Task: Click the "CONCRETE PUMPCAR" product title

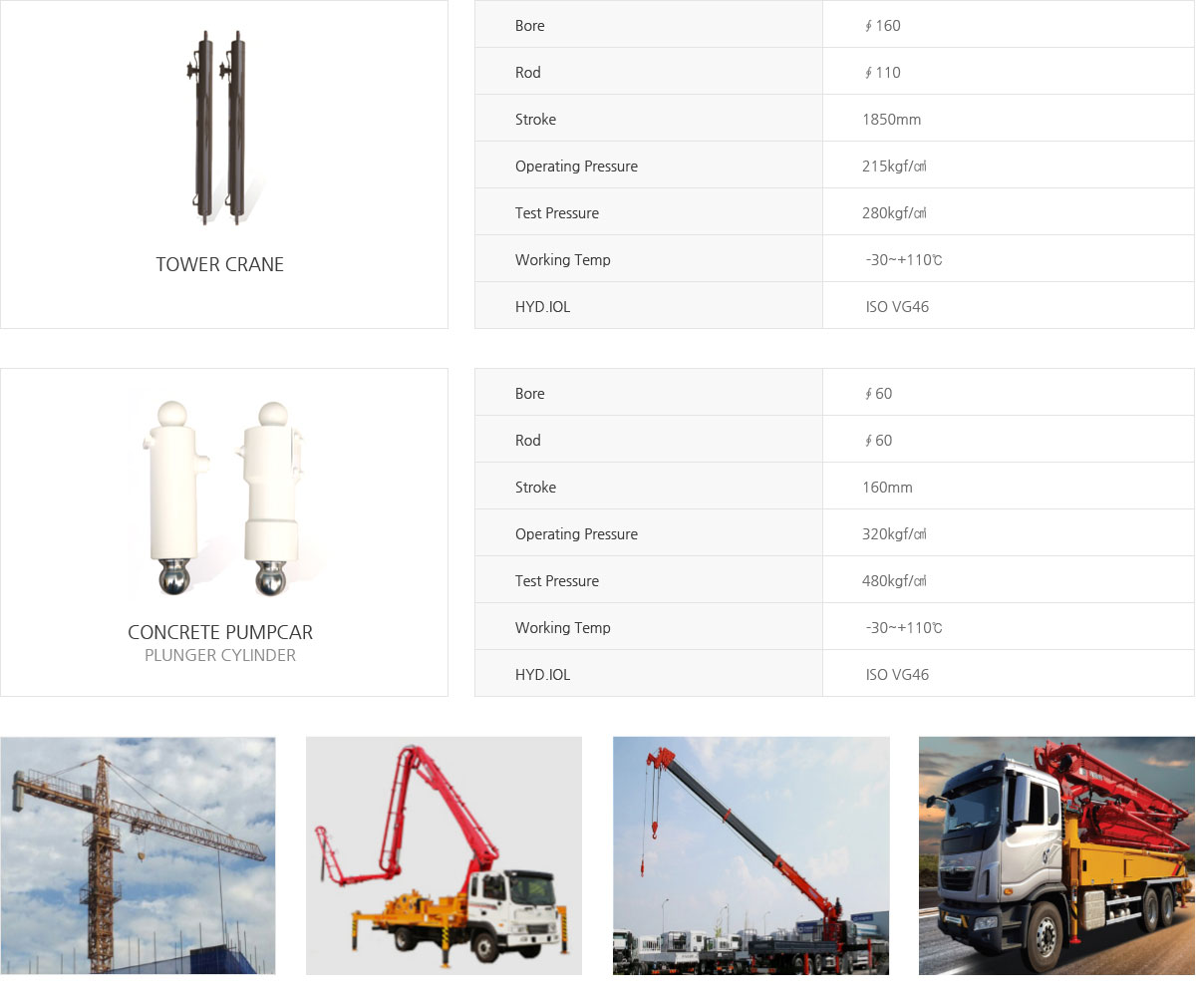Action: (x=220, y=632)
